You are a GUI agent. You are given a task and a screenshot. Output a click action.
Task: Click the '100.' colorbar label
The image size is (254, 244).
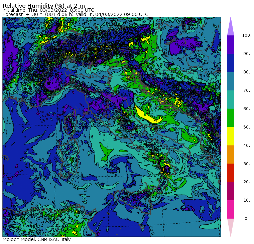click(247, 35)
